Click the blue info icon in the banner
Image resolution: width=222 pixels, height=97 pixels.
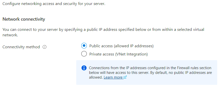coord(84,68)
